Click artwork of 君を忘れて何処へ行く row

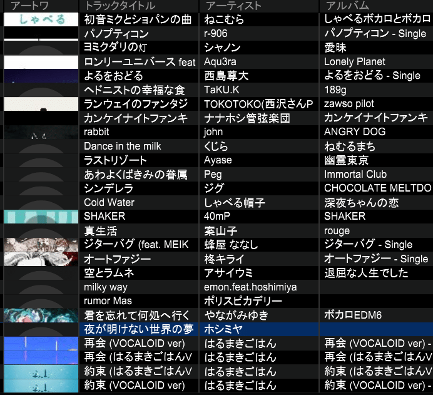click(x=41, y=315)
